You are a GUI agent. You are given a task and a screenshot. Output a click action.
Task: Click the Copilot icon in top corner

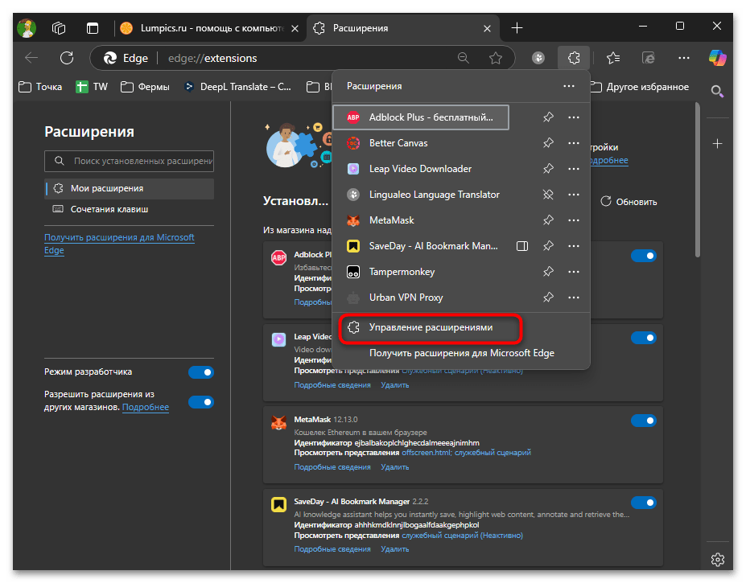(x=718, y=58)
